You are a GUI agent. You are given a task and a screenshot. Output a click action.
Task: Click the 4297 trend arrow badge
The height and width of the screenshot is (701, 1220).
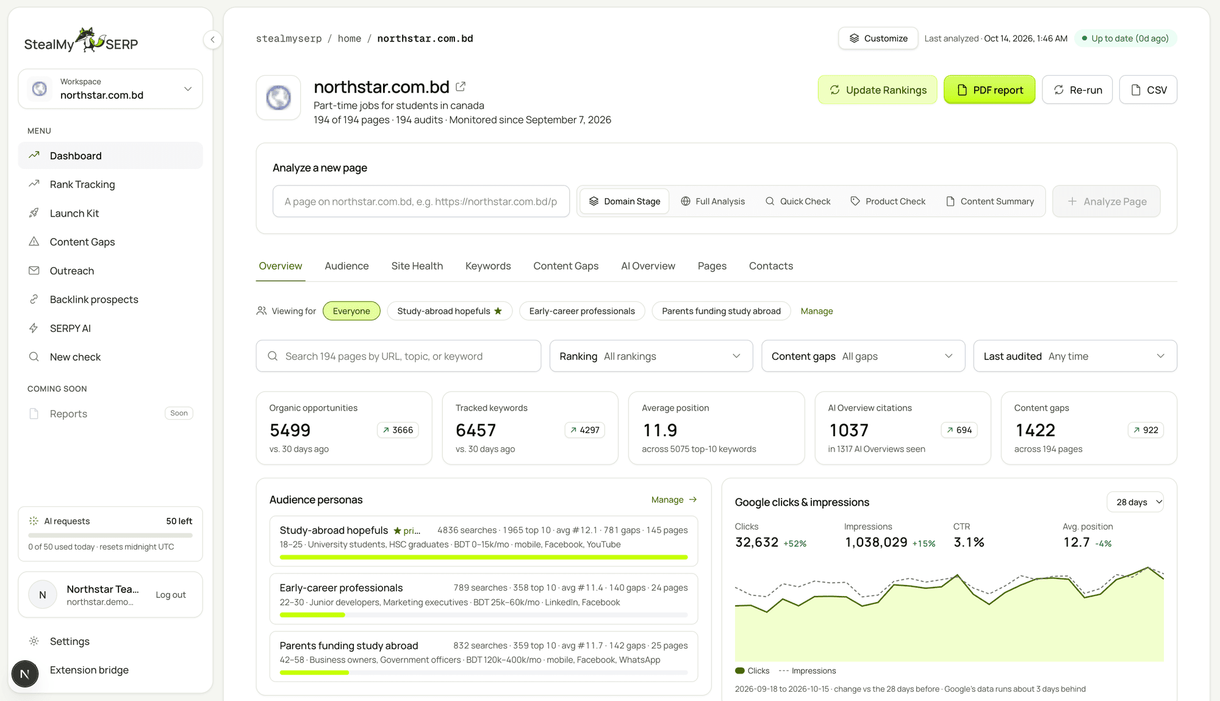(584, 430)
